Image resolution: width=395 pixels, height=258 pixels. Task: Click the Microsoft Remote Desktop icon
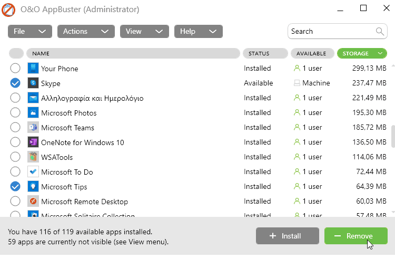coord(33,201)
